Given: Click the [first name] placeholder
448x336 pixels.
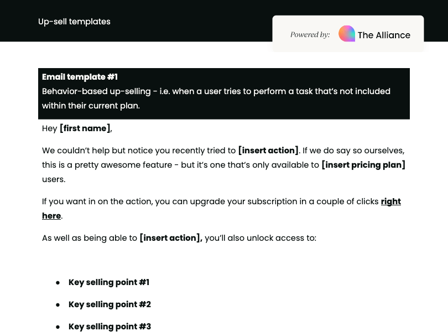Looking at the screenshot, I should point(85,128).
